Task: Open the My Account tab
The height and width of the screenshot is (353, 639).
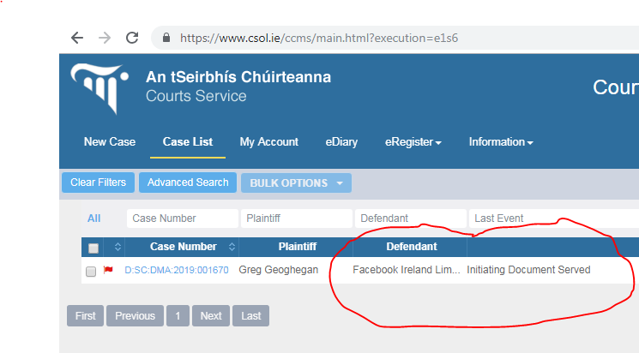Action: coord(269,141)
